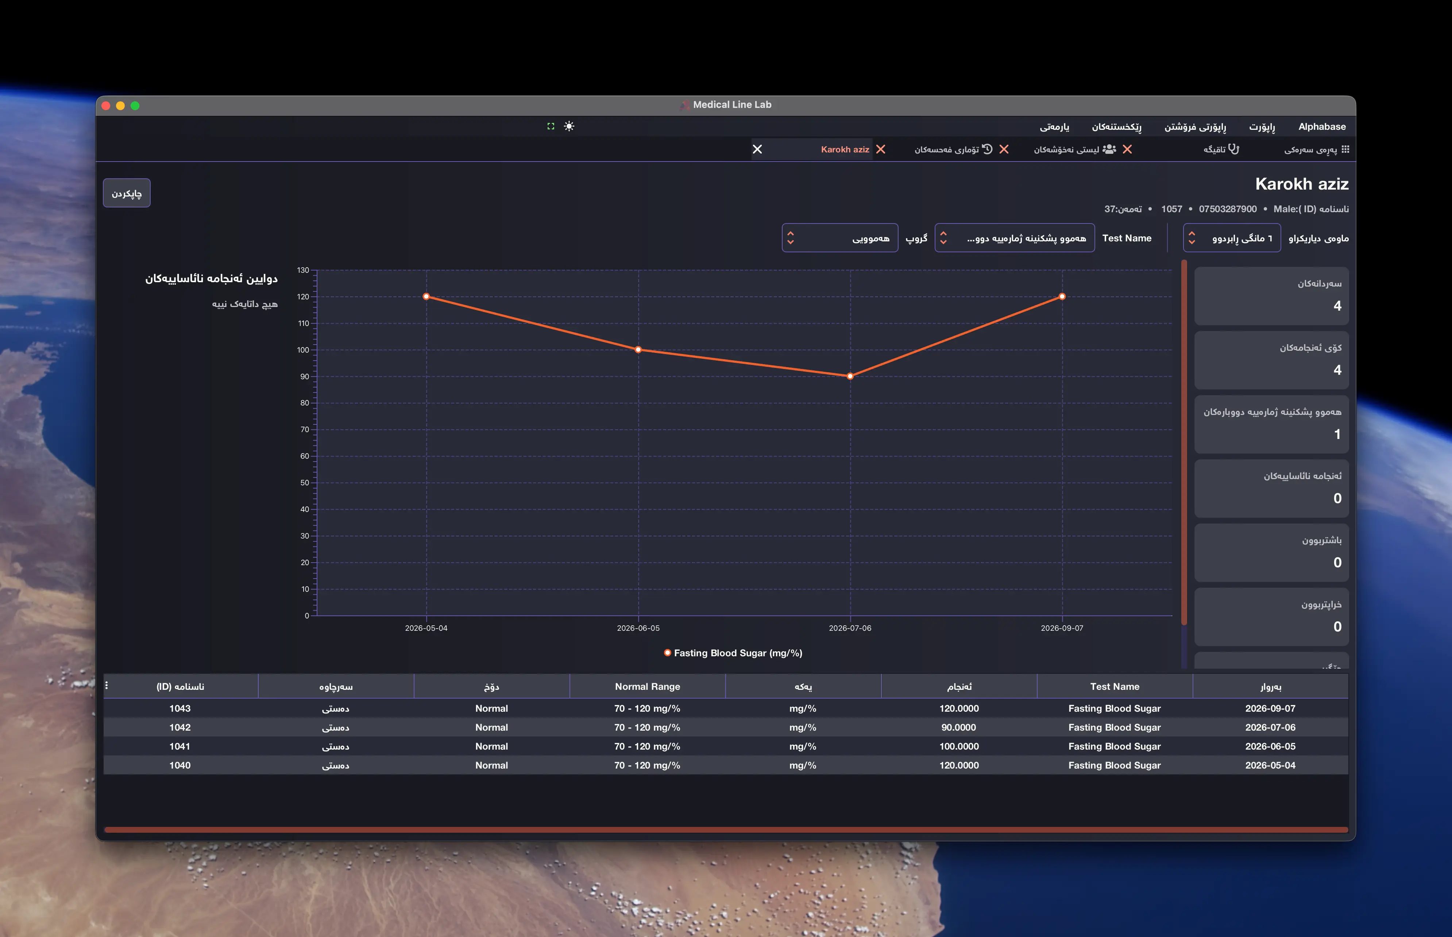Image resolution: width=1452 pixels, height=937 pixels.
Task: Click the date cell 2026-06-05 in the table
Action: click(1270, 746)
